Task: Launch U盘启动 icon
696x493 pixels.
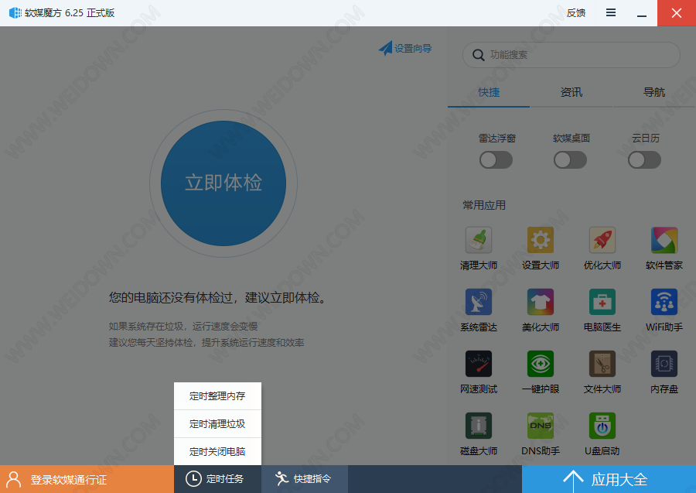Action: (x=602, y=426)
